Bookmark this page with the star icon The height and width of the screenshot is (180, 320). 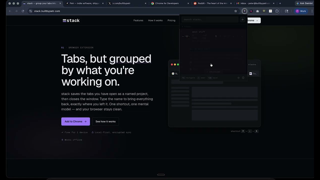point(235,11)
